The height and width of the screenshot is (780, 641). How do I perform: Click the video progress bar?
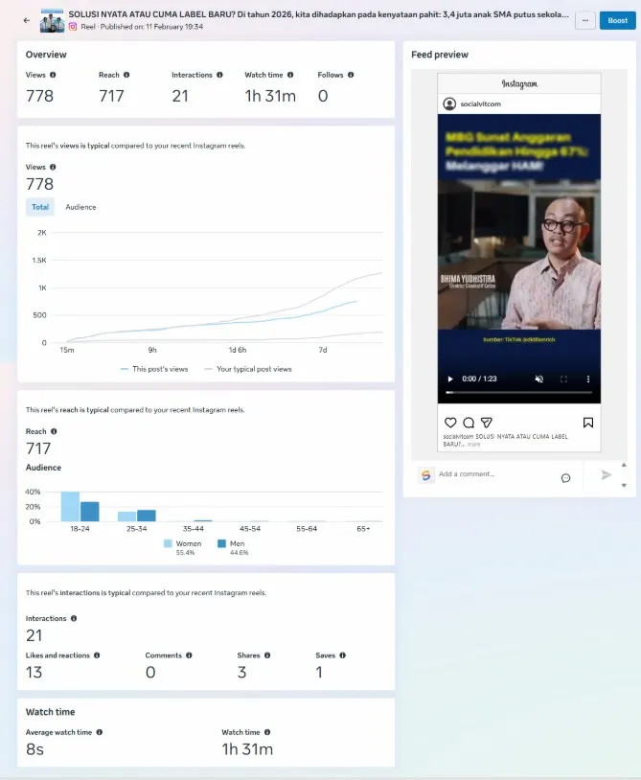(517, 393)
